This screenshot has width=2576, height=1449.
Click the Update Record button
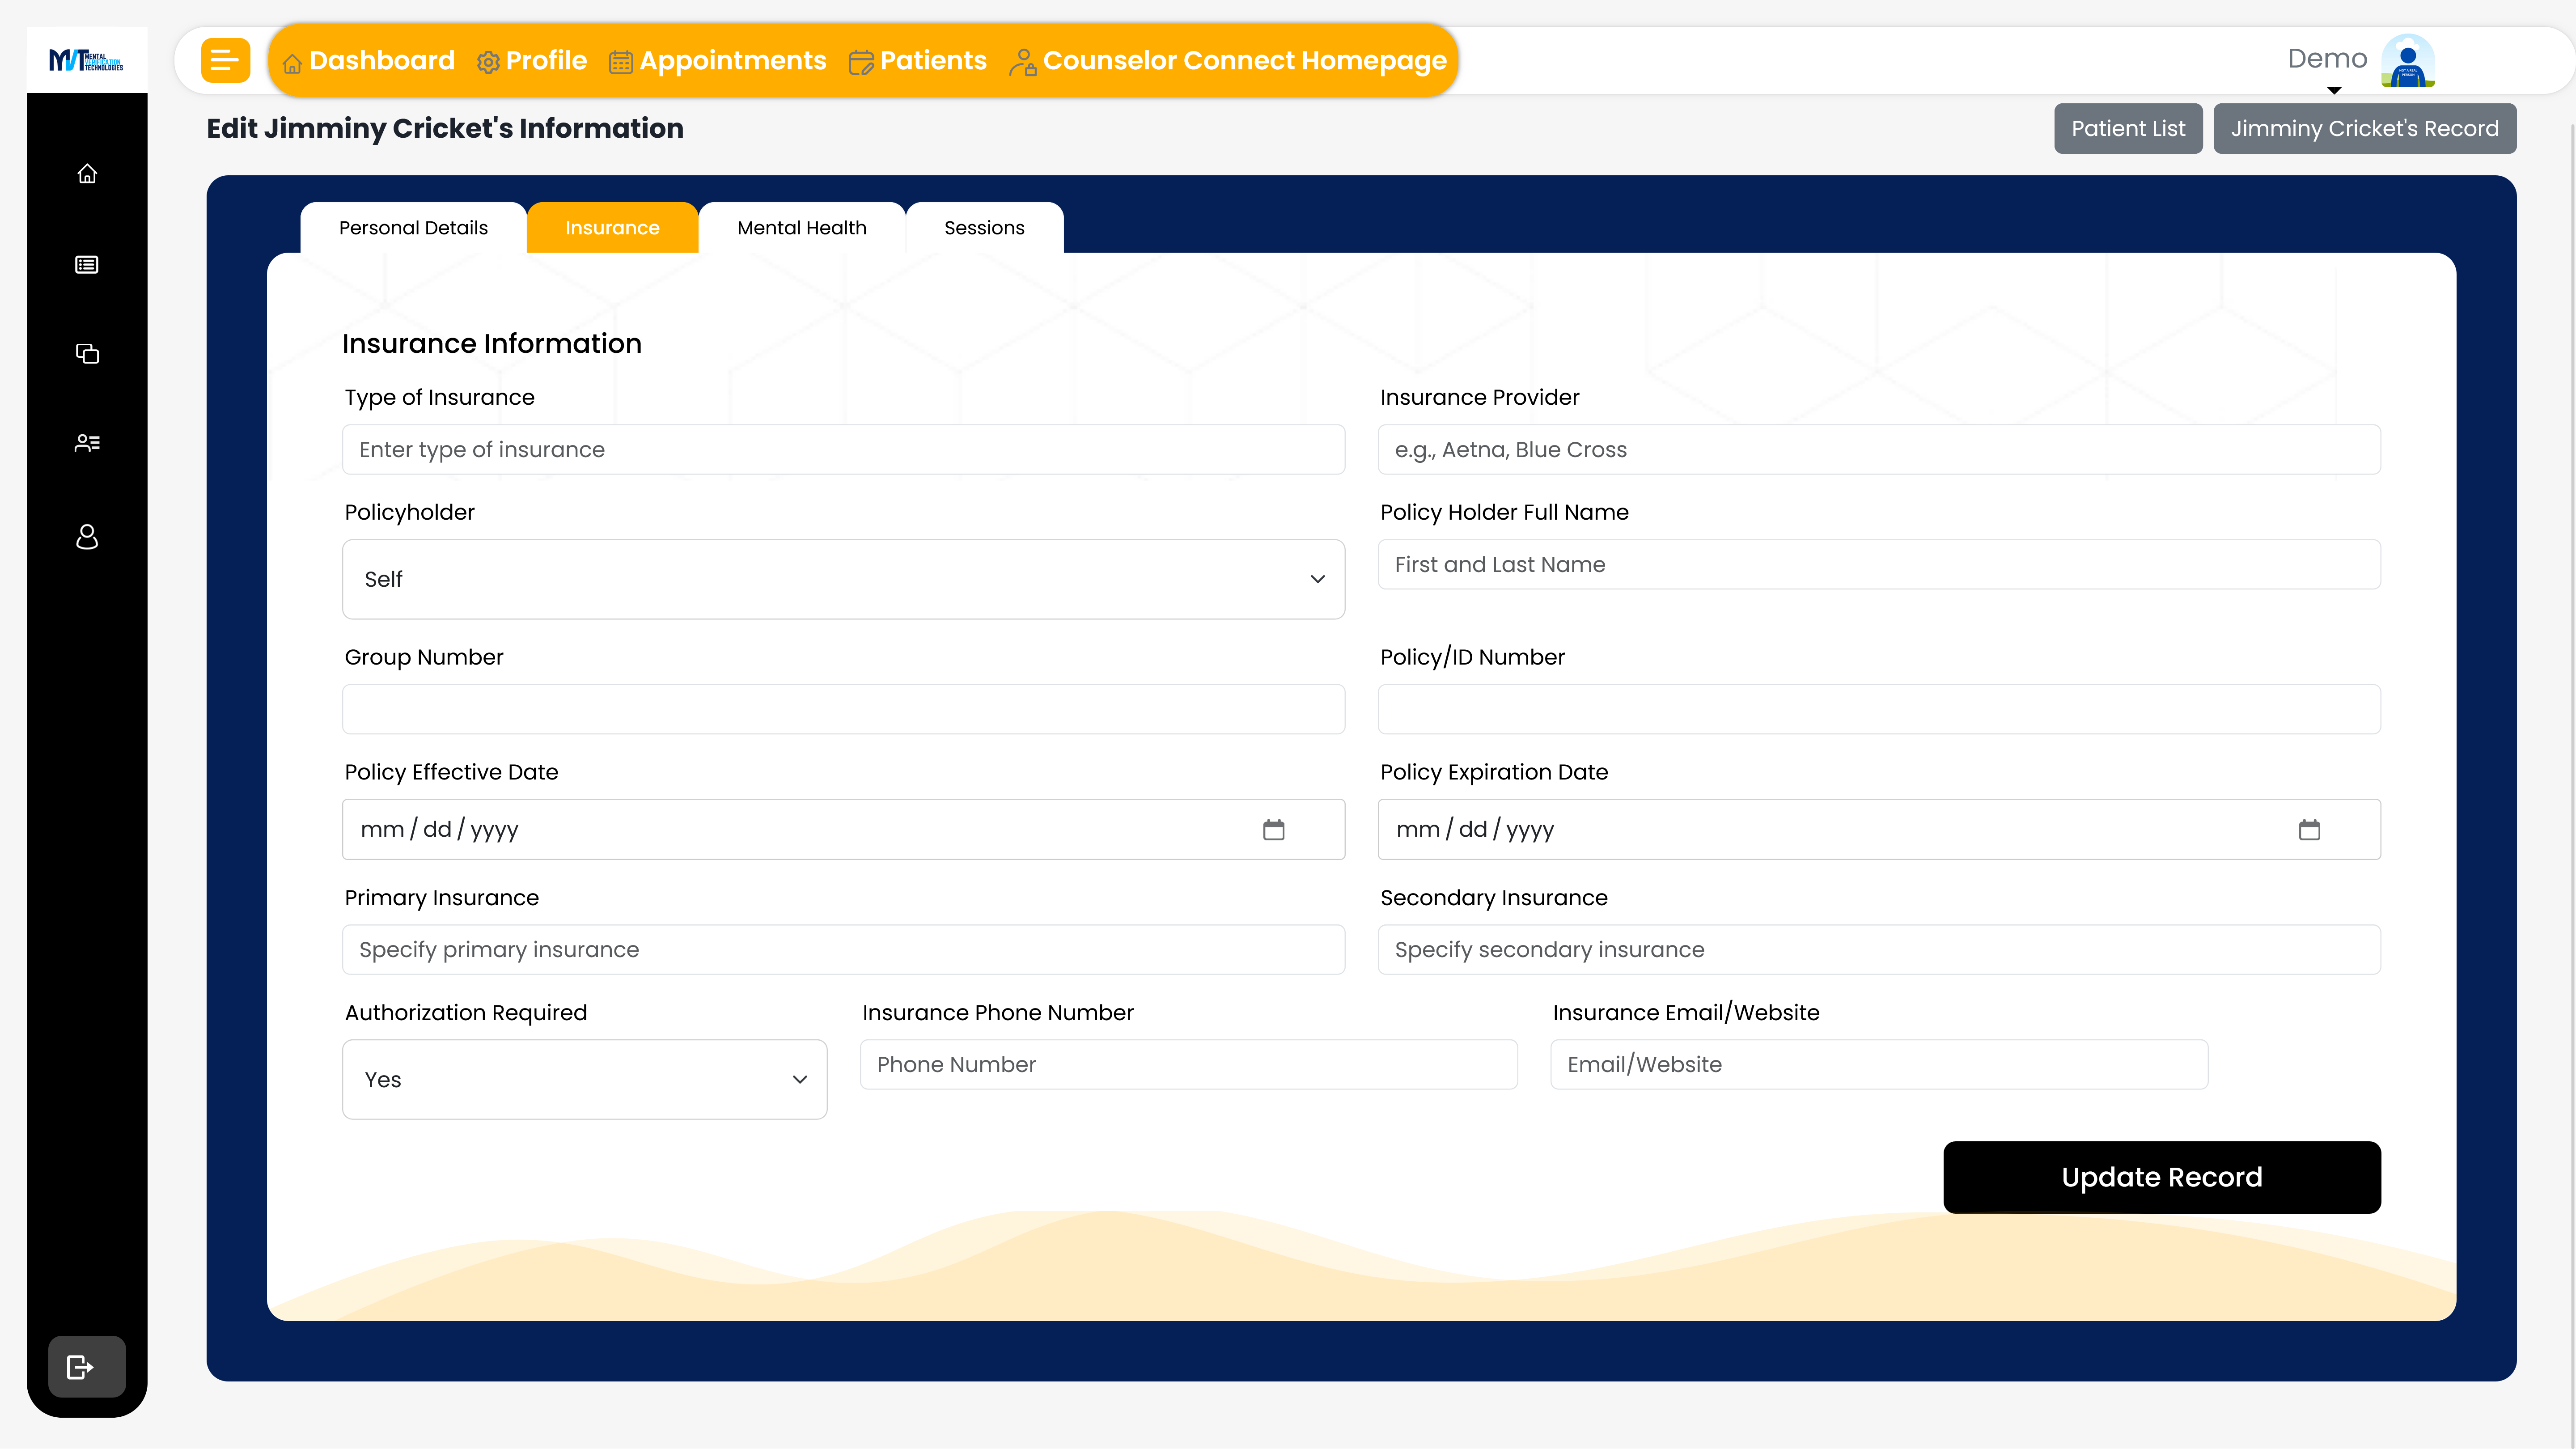tap(2162, 1177)
